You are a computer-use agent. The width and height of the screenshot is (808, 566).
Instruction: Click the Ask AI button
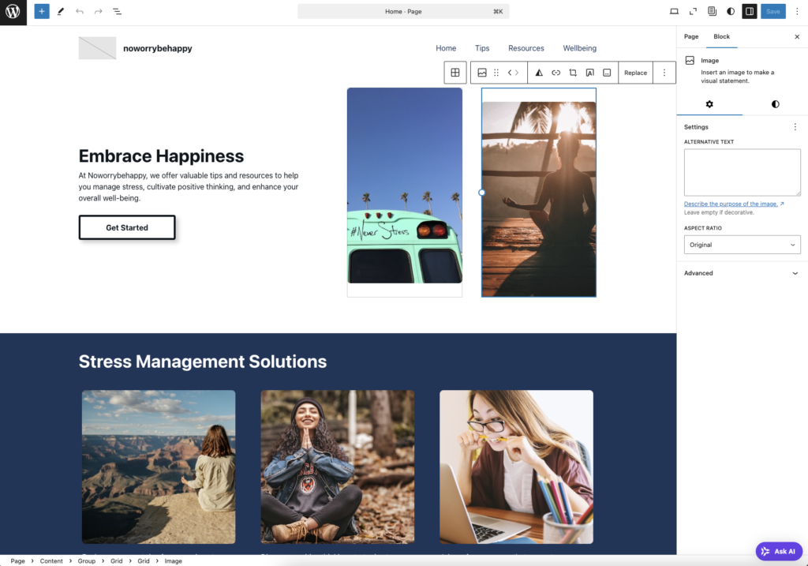[x=779, y=551]
